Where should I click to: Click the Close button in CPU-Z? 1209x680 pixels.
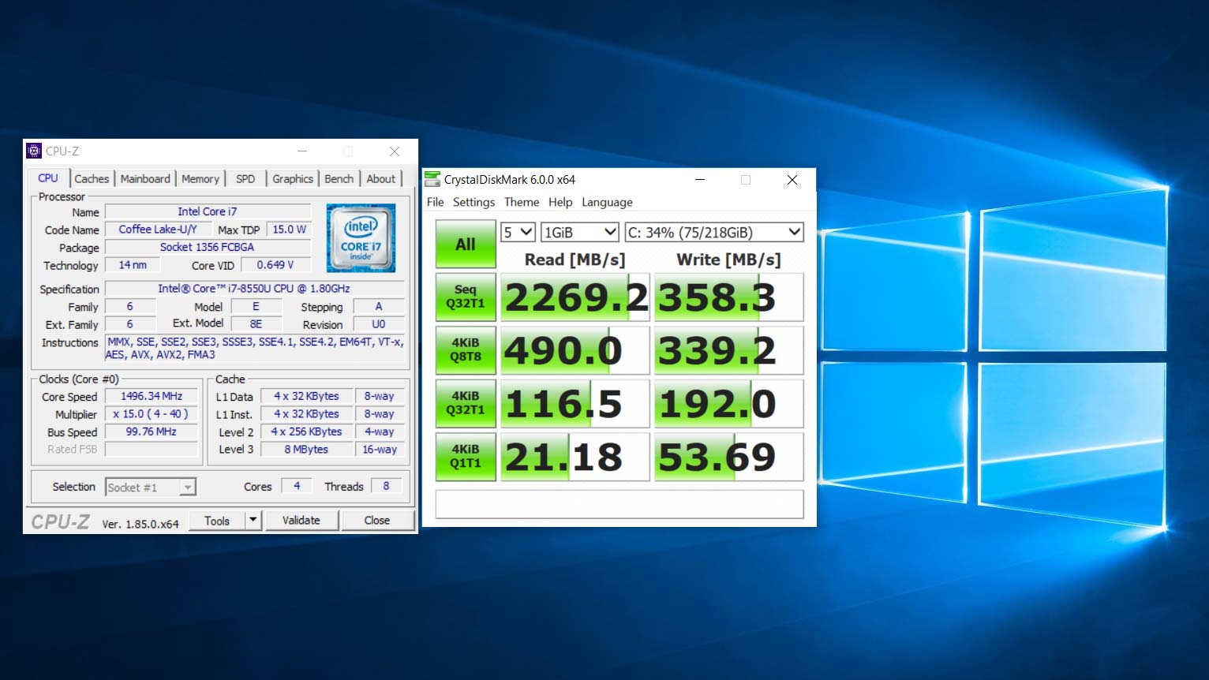(377, 521)
